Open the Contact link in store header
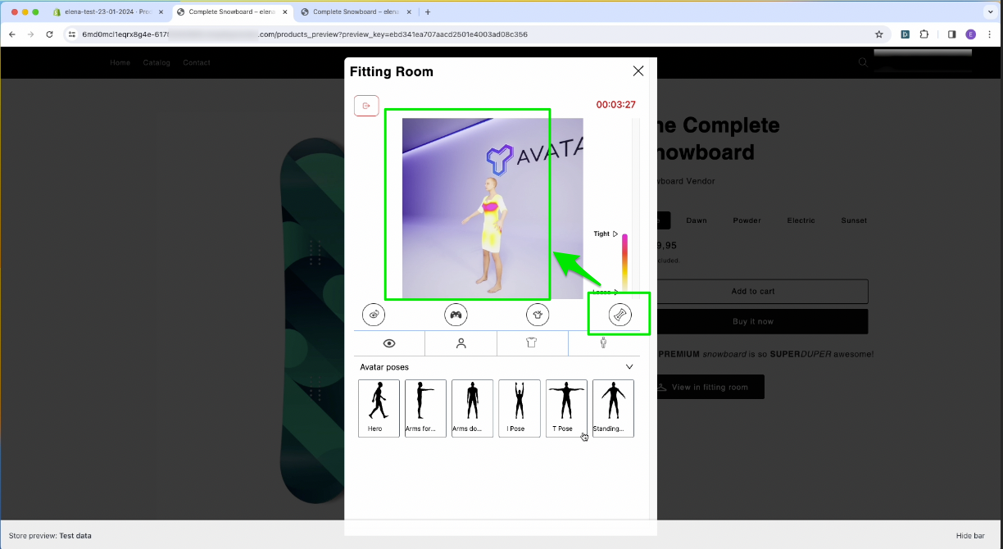The image size is (1003, 549). tap(197, 62)
